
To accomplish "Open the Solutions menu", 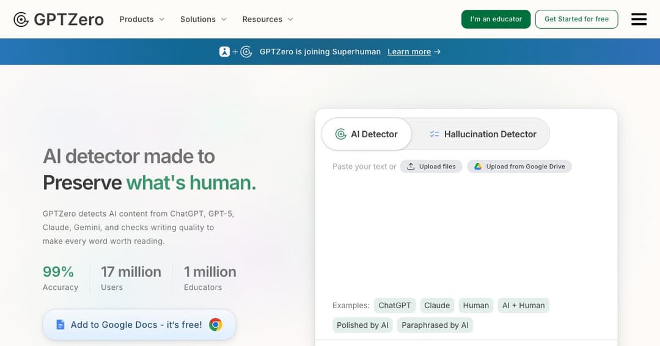I will [x=204, y=20].
